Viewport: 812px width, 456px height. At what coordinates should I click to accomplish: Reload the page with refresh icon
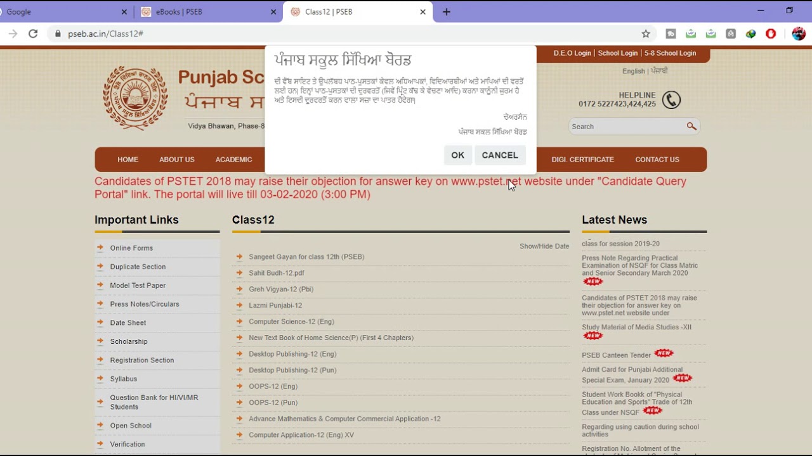[x=33, y=34]
